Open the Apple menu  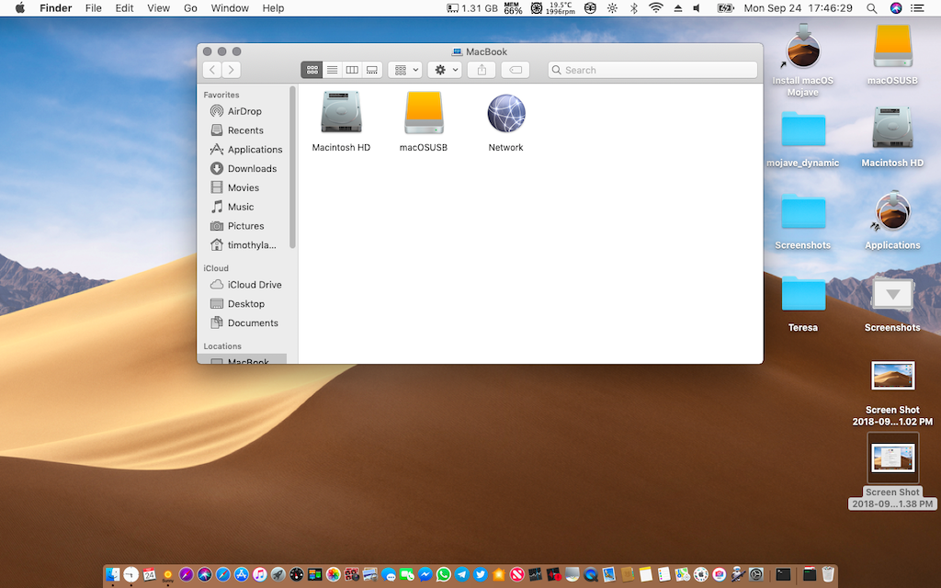20,7
